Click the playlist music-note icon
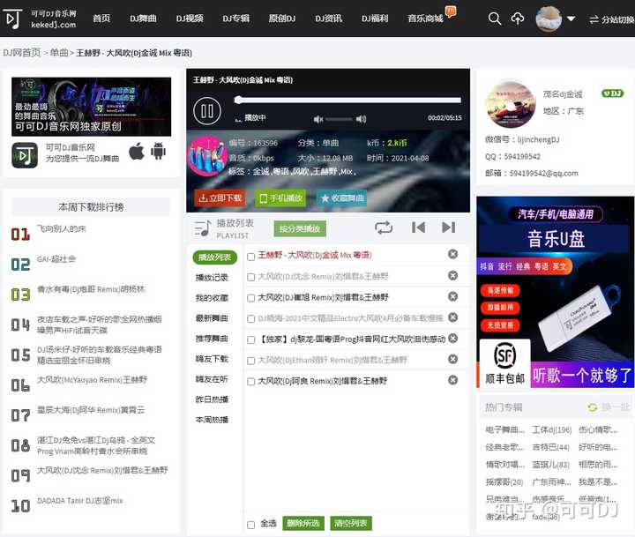635x537 pixels. click(203, 228)
